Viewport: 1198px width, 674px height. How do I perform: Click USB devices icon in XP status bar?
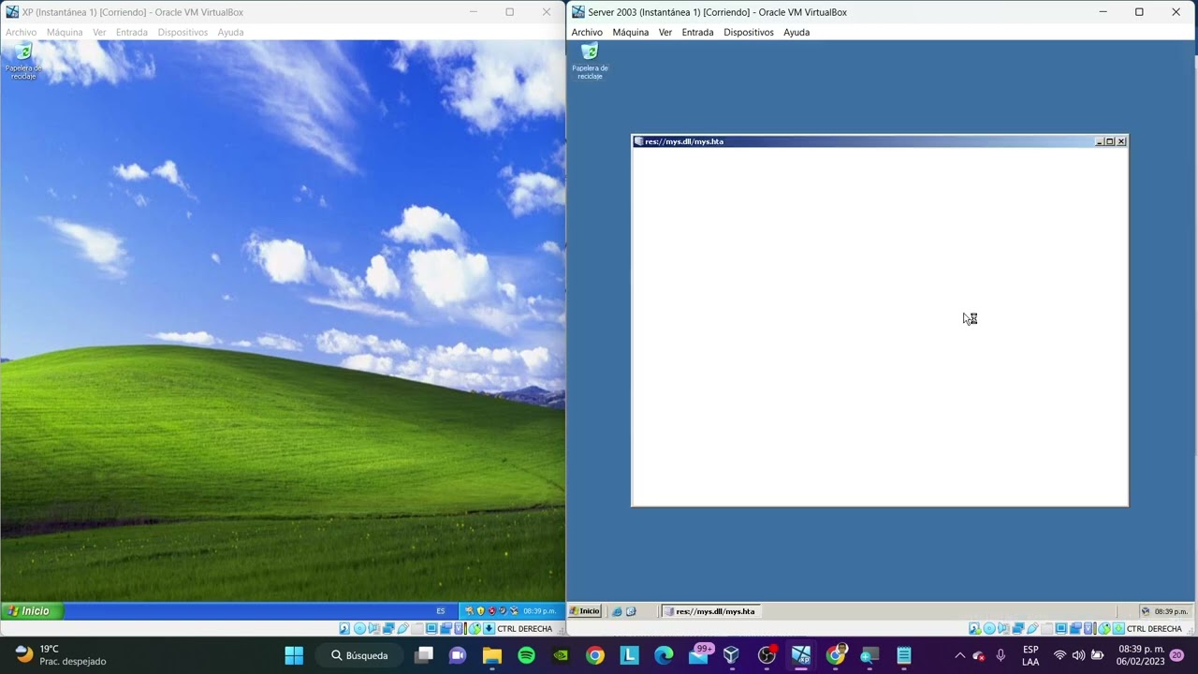[403, 629]
